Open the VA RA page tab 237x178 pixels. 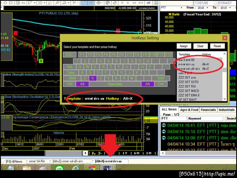37,161
